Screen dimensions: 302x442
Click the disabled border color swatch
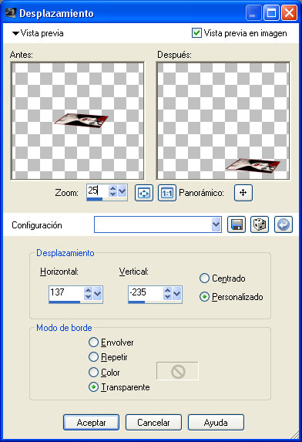click(177, 371)
